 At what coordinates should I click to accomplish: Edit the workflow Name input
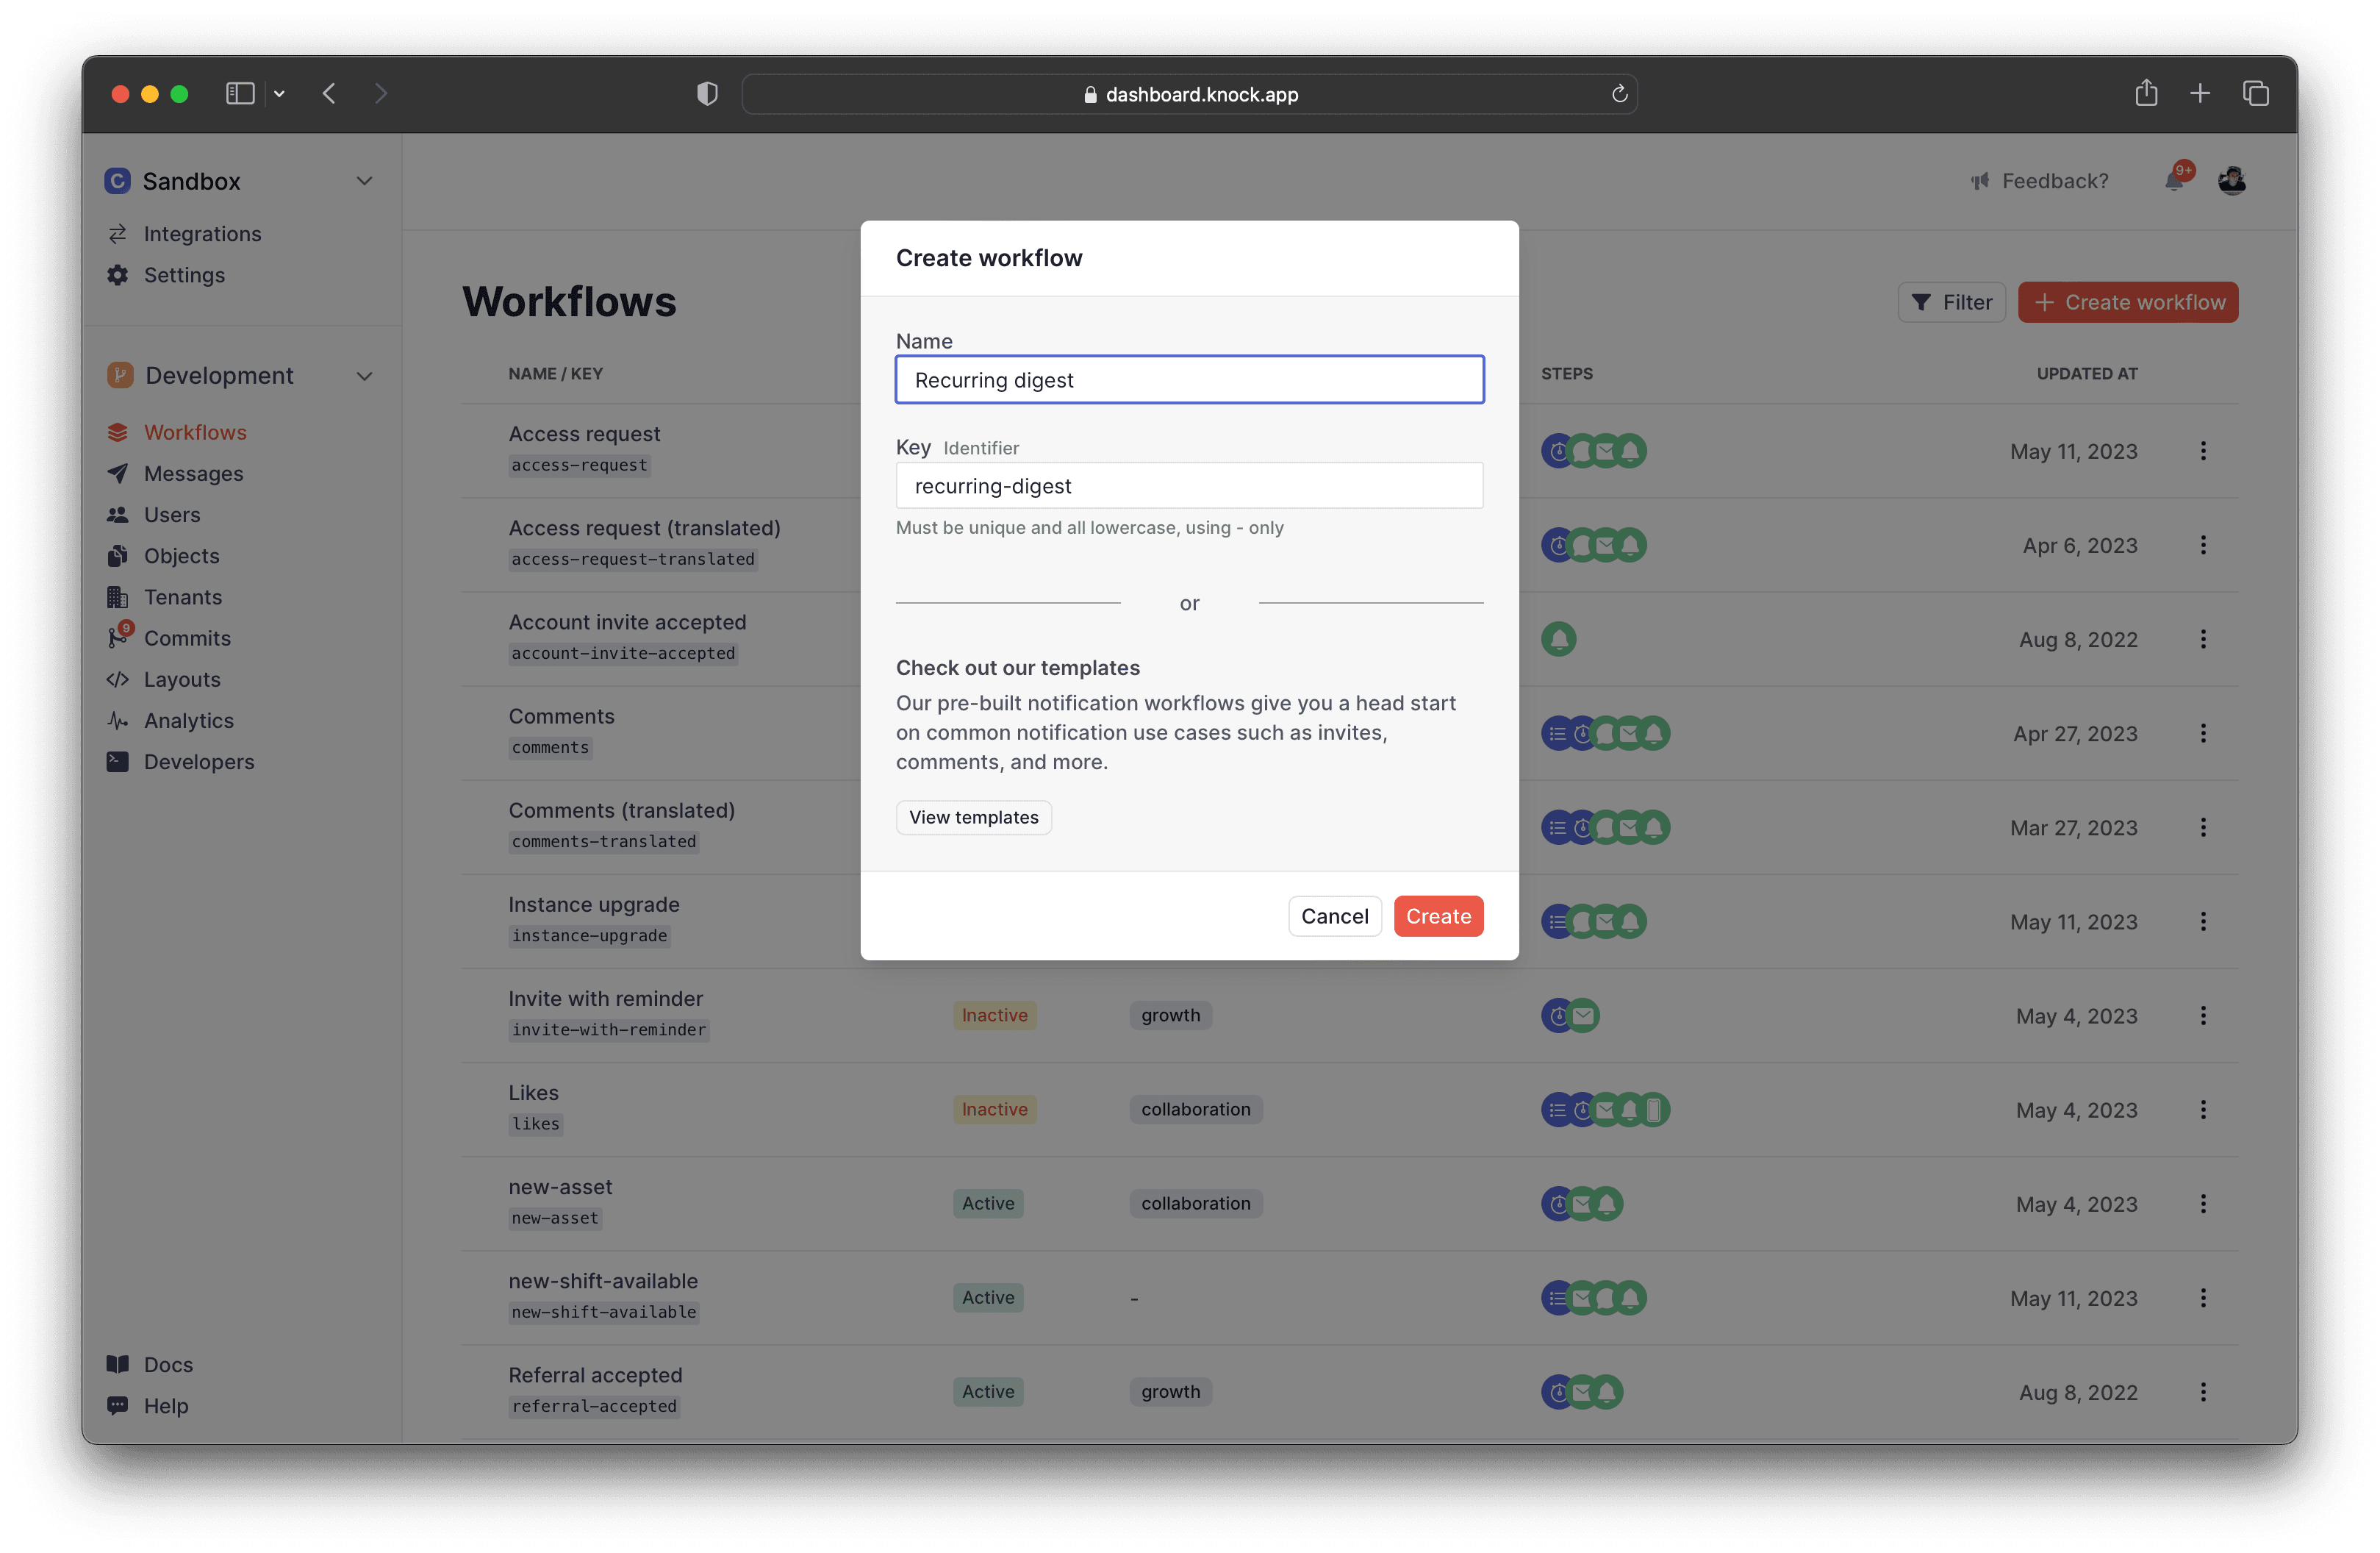click(1189, 379)
